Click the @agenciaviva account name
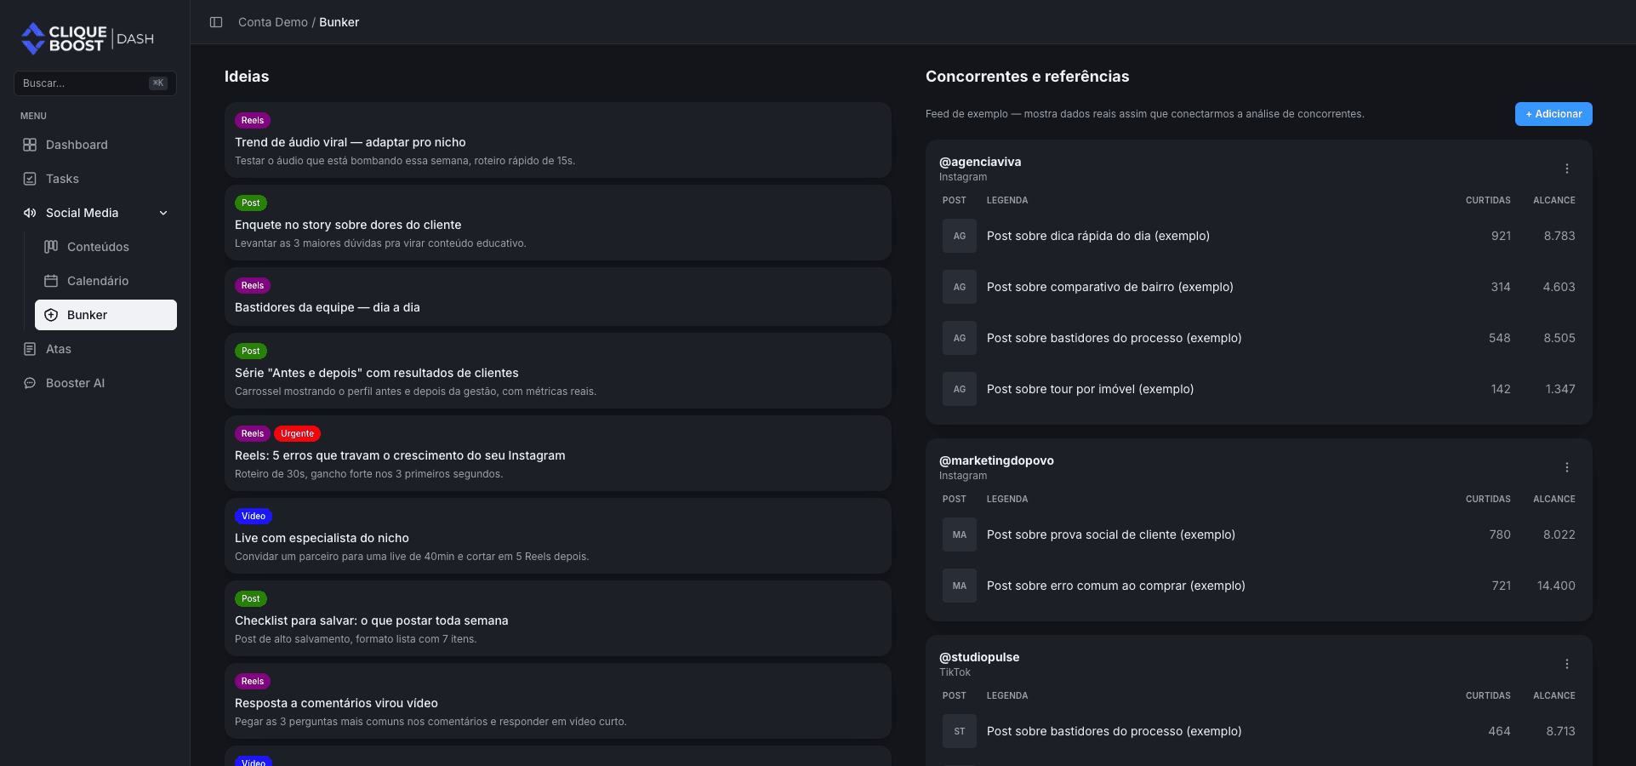Image resolution: width=1636 pixels, height=766 pixels. (980, 162)
